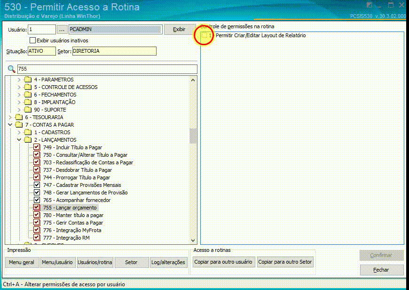Image resolution: width=409 pixels, height=290 pixels.
Task: Expand the 1 - CADASTROS node
Action: tap(19, 132)
